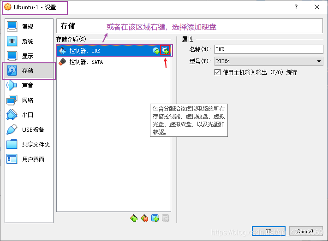This screenshot has width=328, height=241.
Task: Click the 名称(N) input field containing IDE
Action: pyautogui.click(x=269, y=50)
